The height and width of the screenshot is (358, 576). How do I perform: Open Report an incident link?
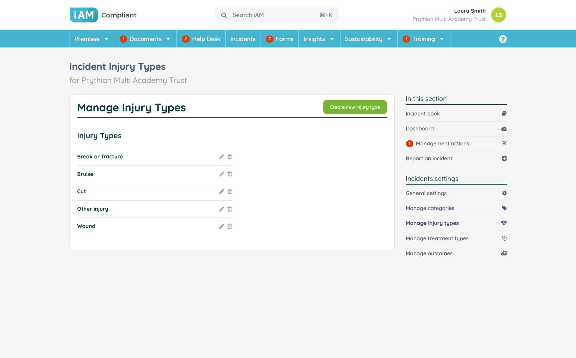coord(429,158)
